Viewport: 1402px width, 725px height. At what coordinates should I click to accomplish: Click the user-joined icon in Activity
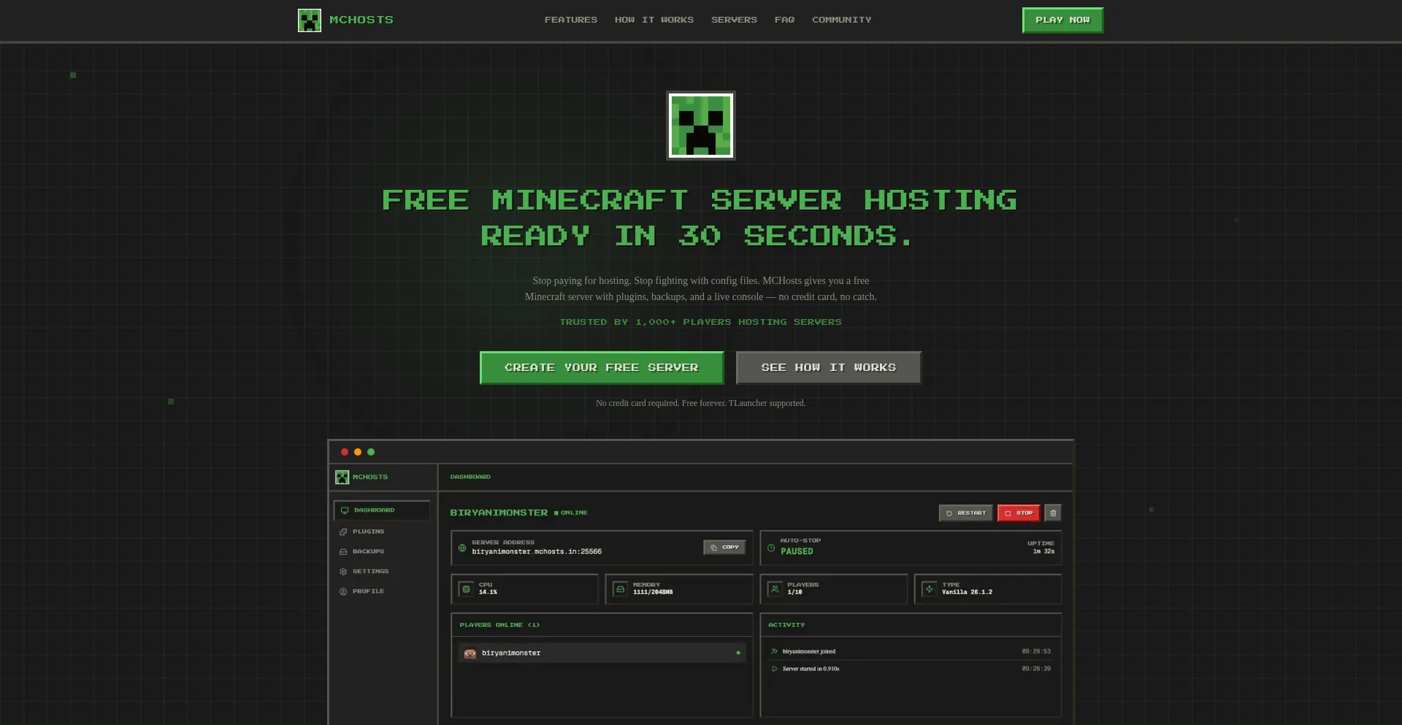coord(775,651)
